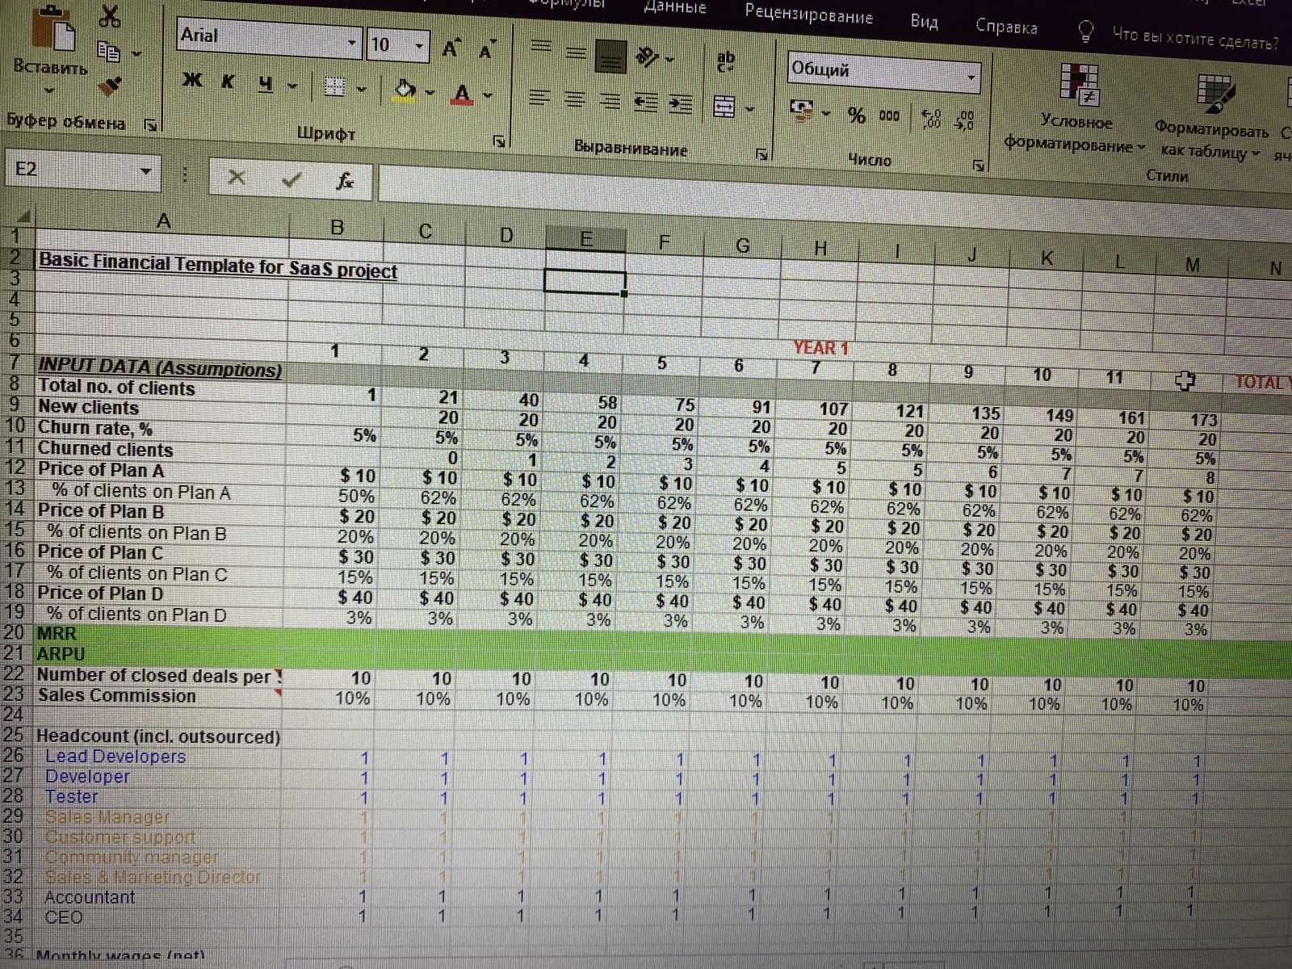Expand the underline style arrow

(x=292, y=84)
